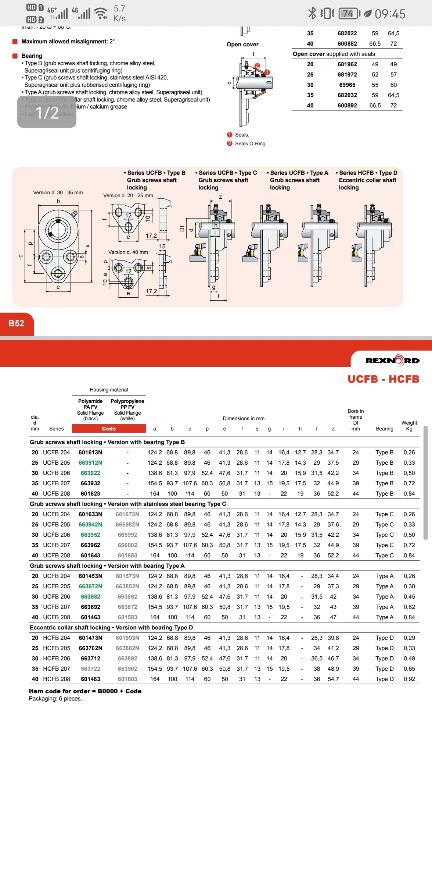This screenshot has height=883, width=432.
Task: Open green code 663912N
Action: [90, 463]
